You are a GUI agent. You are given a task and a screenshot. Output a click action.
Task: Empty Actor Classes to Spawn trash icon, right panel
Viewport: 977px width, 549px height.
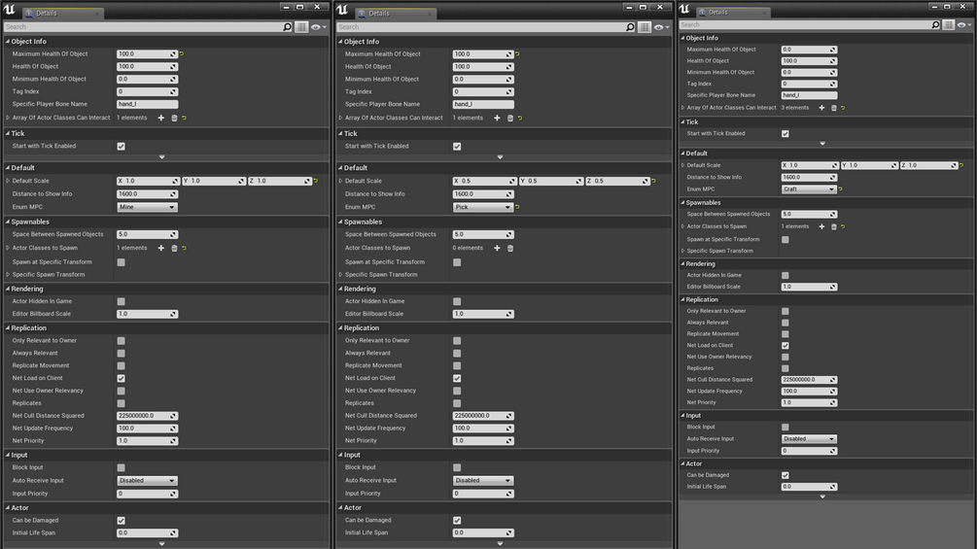(x=834, y=226)
